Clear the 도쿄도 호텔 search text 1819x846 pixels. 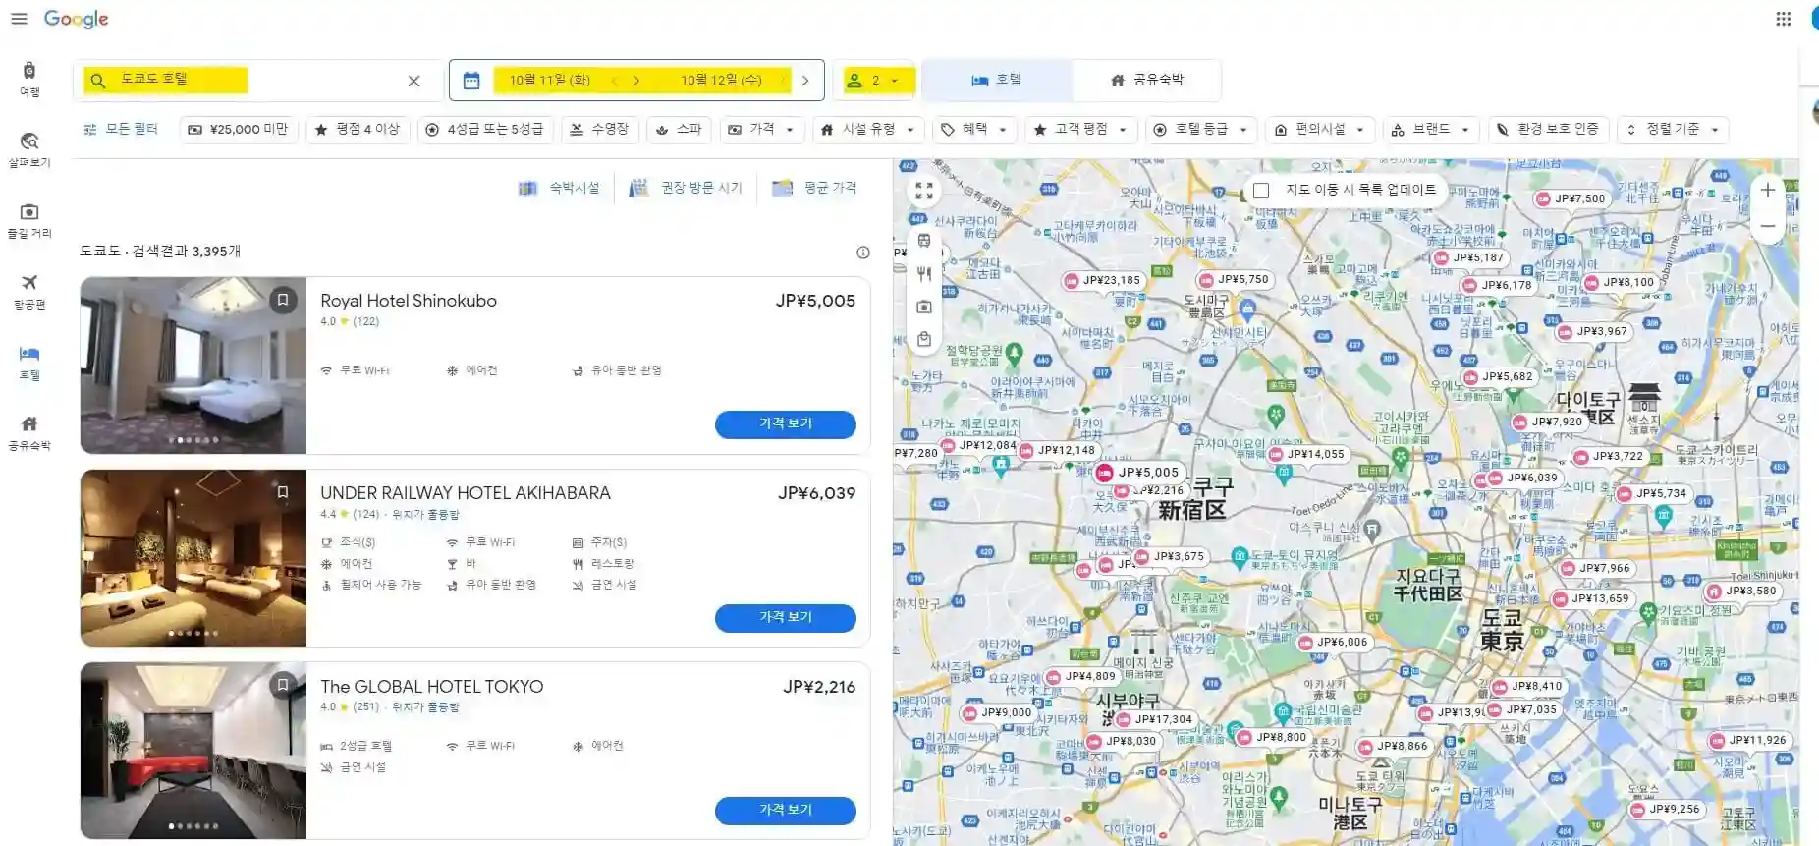413,81
